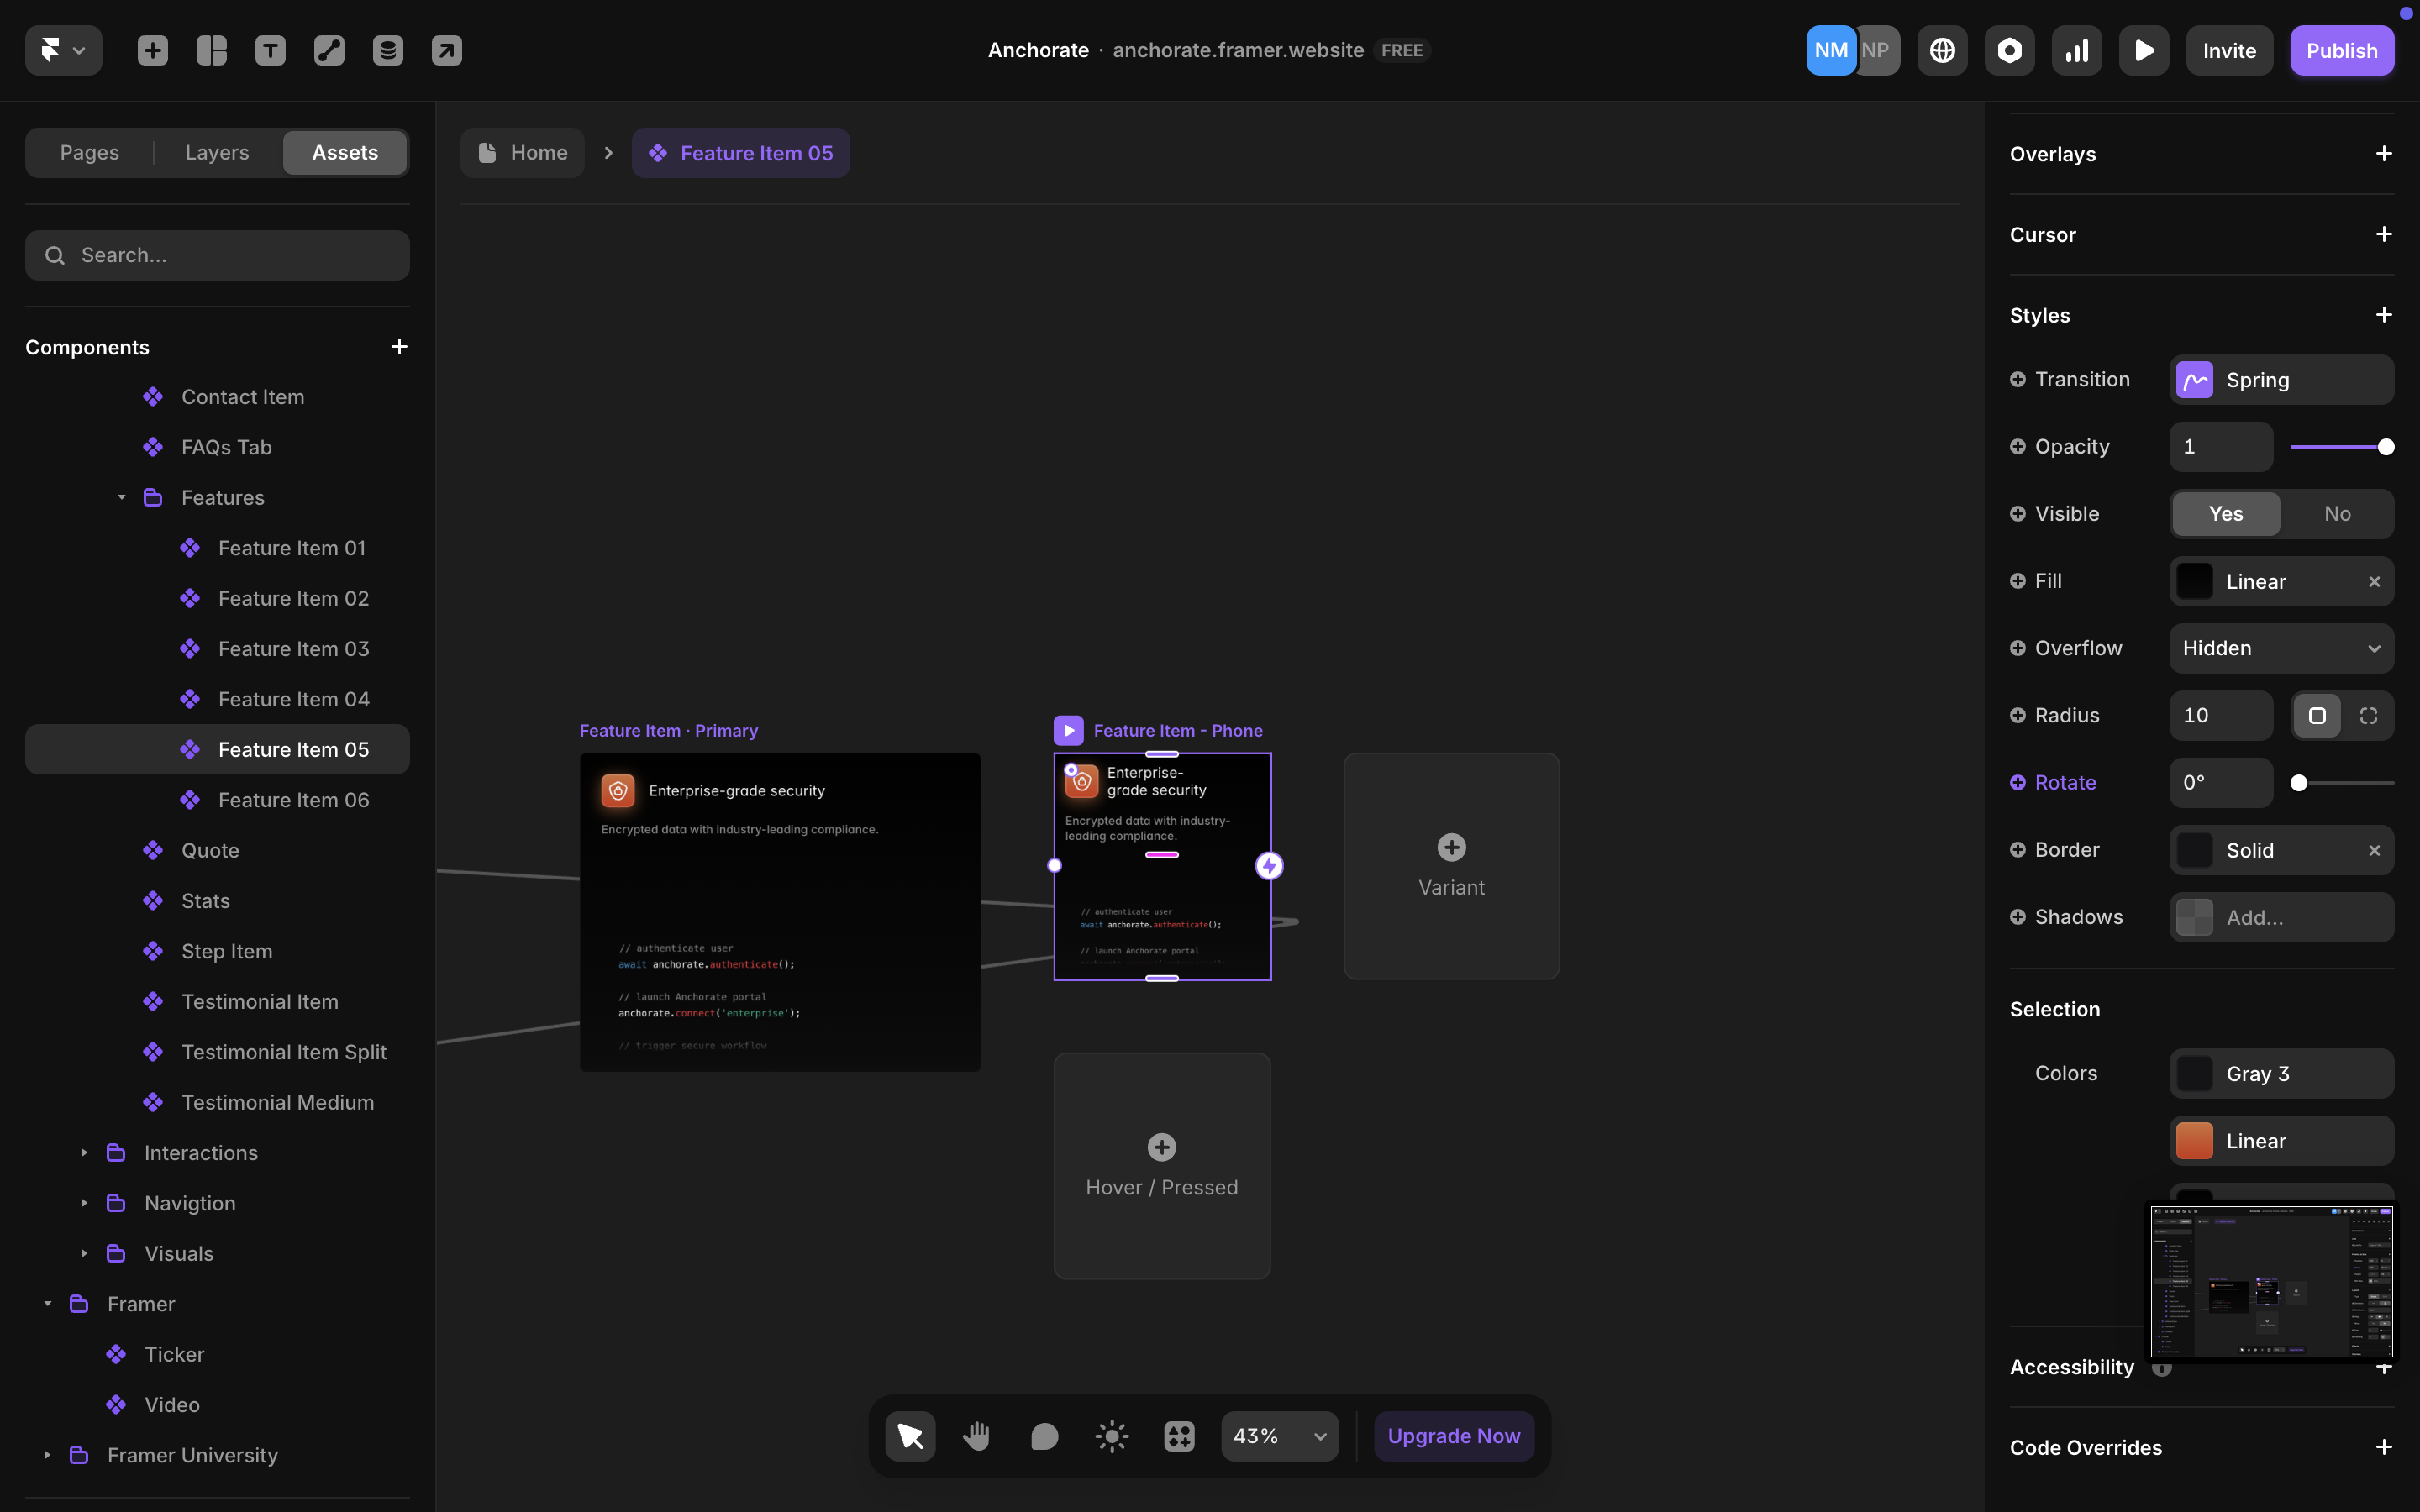Expand the Interactions folder in Components
The width and height of the screenshot is (2420, 1512).
point(85,1152)
